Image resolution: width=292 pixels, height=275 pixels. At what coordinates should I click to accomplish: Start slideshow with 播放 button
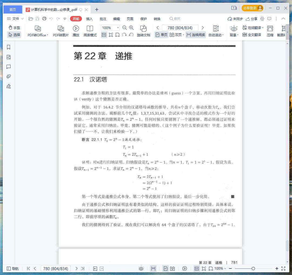pos(76,31)
